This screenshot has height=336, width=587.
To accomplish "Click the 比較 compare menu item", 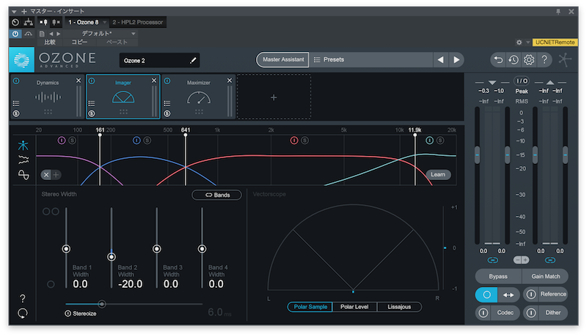I will point(50,42).
